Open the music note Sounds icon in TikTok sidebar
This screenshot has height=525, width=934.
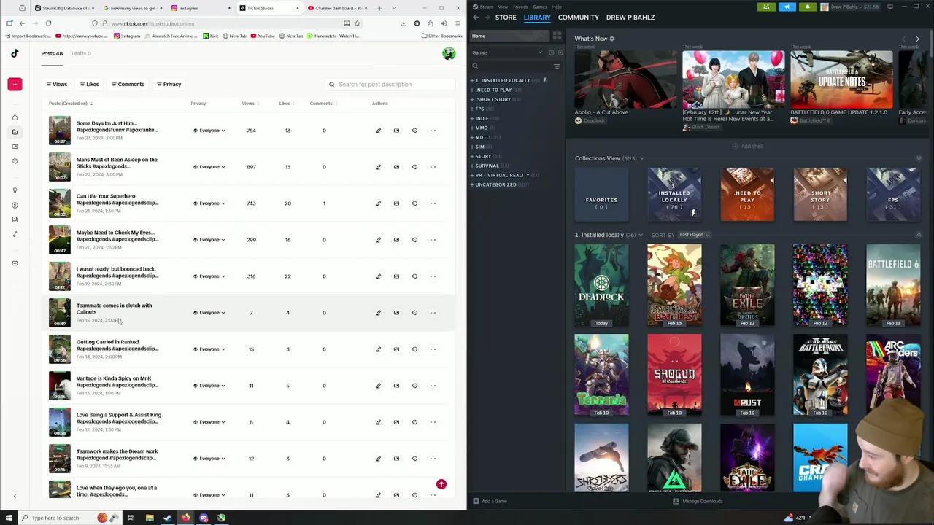[15, 234]
